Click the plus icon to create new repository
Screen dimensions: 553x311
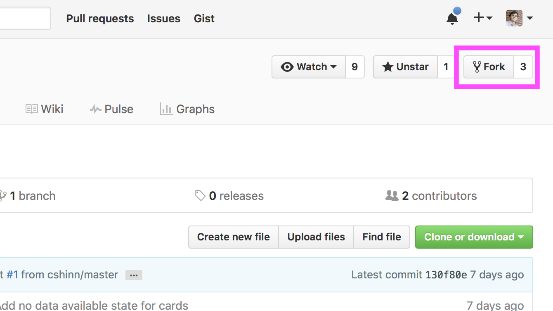pyautogui.click(x=479, y=18)
